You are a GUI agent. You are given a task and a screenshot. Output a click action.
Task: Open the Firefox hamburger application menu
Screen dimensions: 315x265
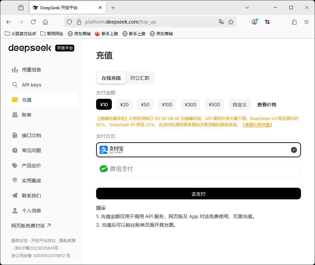tap(306, 22)
